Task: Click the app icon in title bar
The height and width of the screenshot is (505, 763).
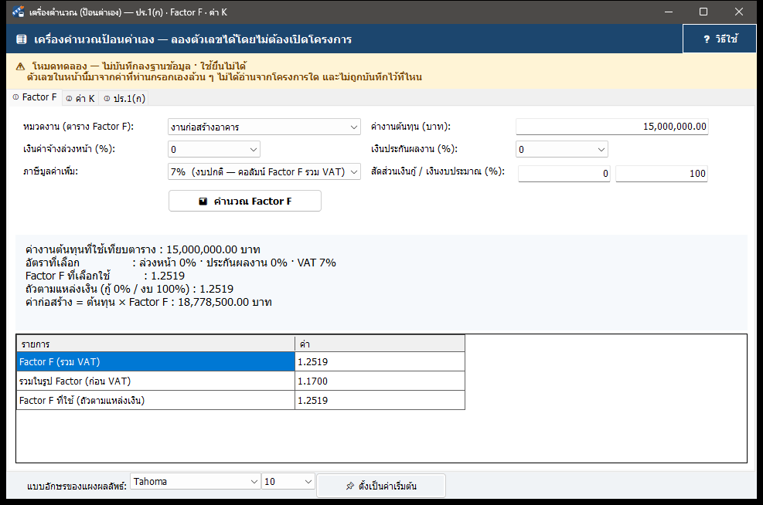Action: (x=18, y=12)
